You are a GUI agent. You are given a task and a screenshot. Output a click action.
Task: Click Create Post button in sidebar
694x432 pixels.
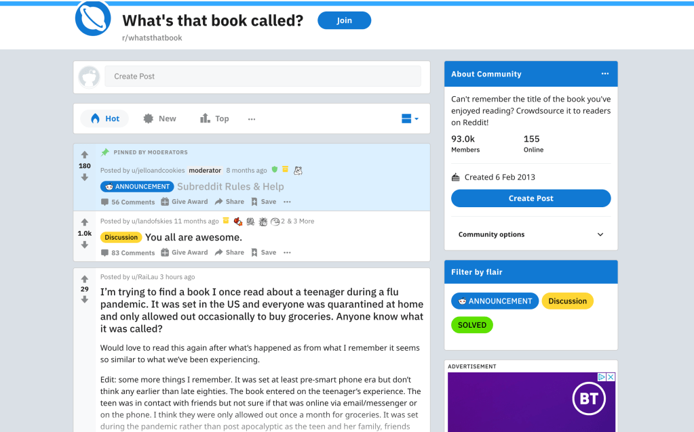pyautogui.click(x=531, y=198)
